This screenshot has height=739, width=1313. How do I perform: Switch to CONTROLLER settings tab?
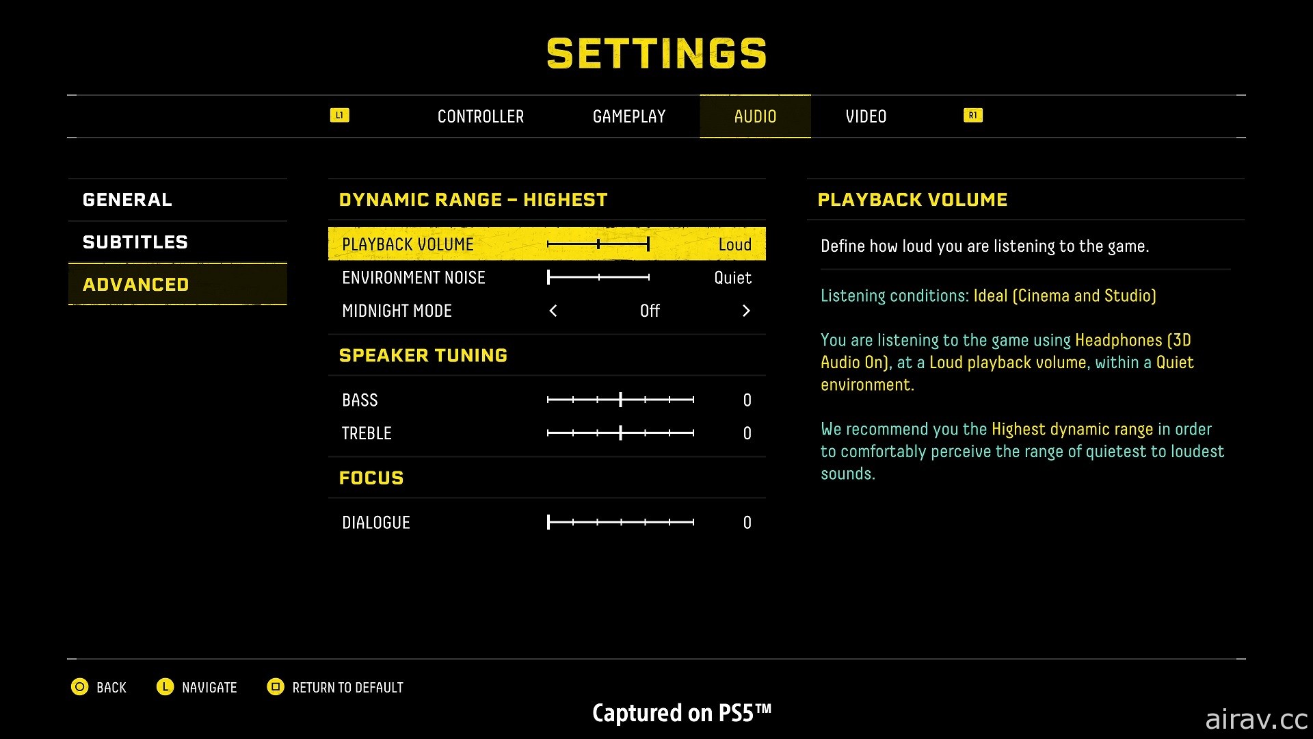coord(481,116)
